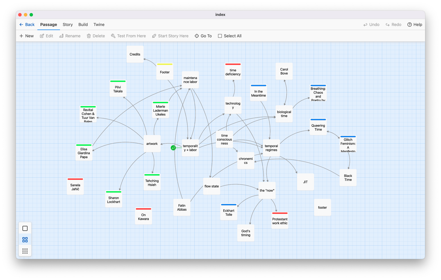This screenshot has width=441, height=280.
Task: Click the Help question mark icon
Action: tap(409, 25)
